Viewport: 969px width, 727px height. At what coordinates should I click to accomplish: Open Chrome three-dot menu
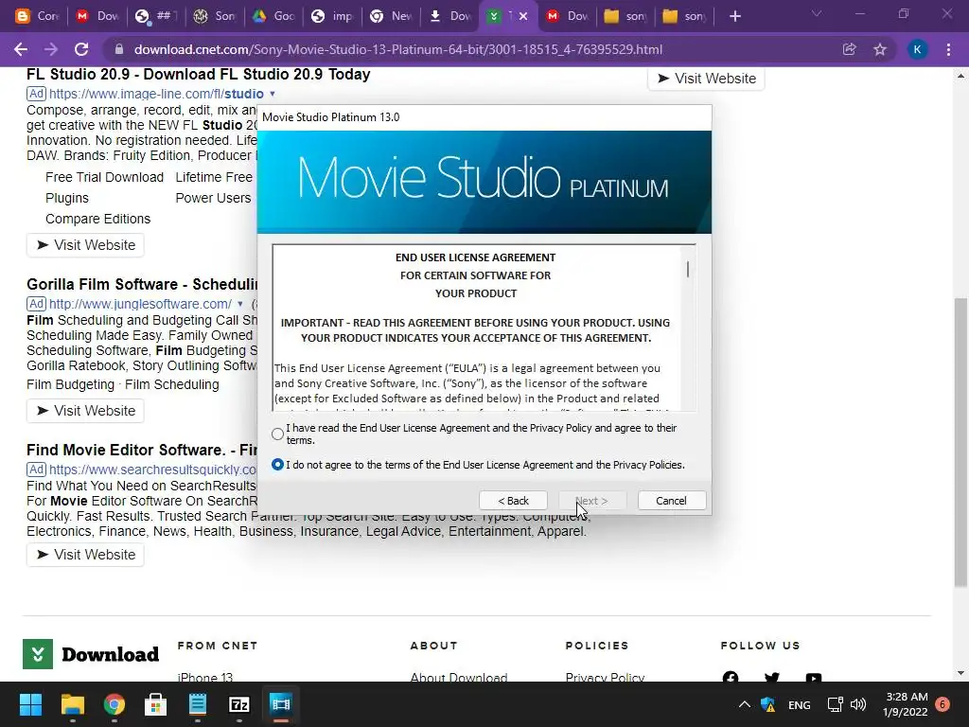pos(948,49)
